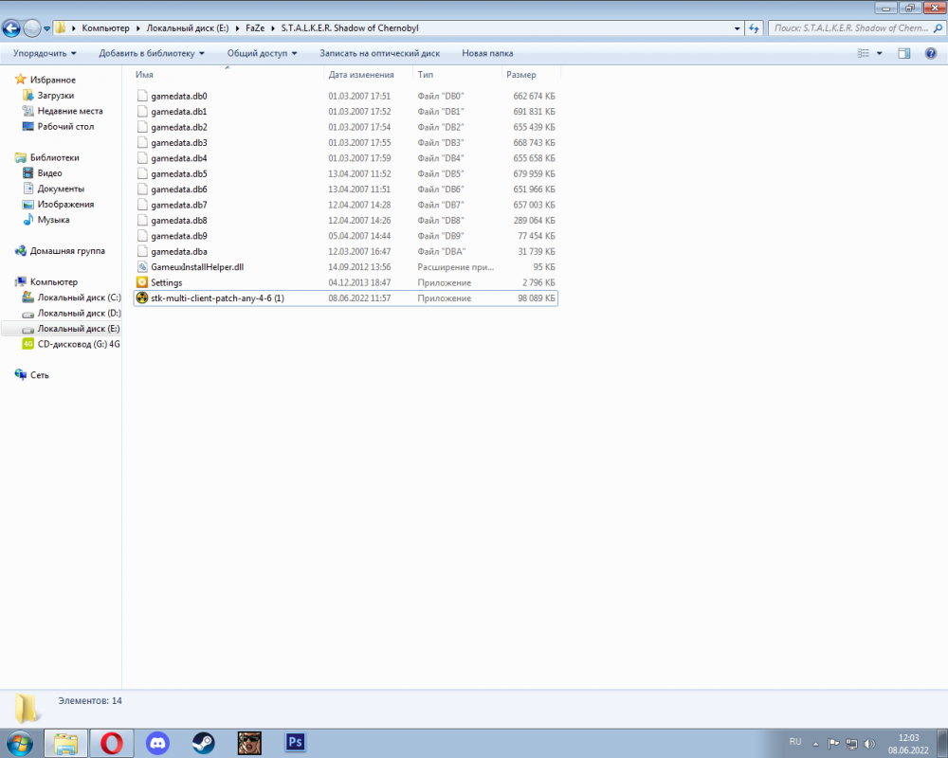Viewport: 948px width, 758px height.
Task: Open address bar history dropdown arrow
Action: [737, 28]
